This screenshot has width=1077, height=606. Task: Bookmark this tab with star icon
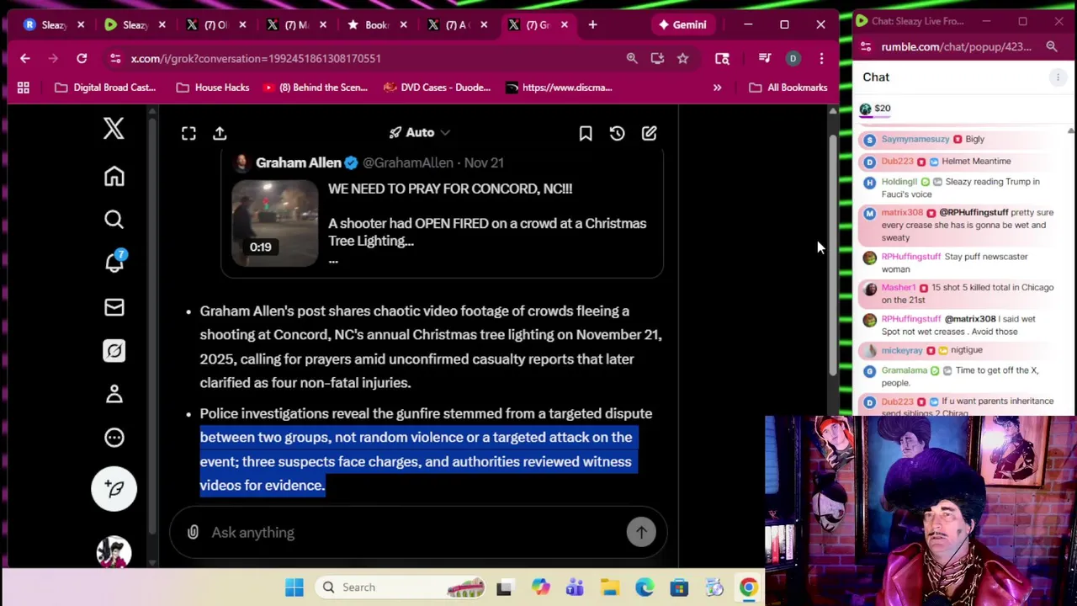682,58
